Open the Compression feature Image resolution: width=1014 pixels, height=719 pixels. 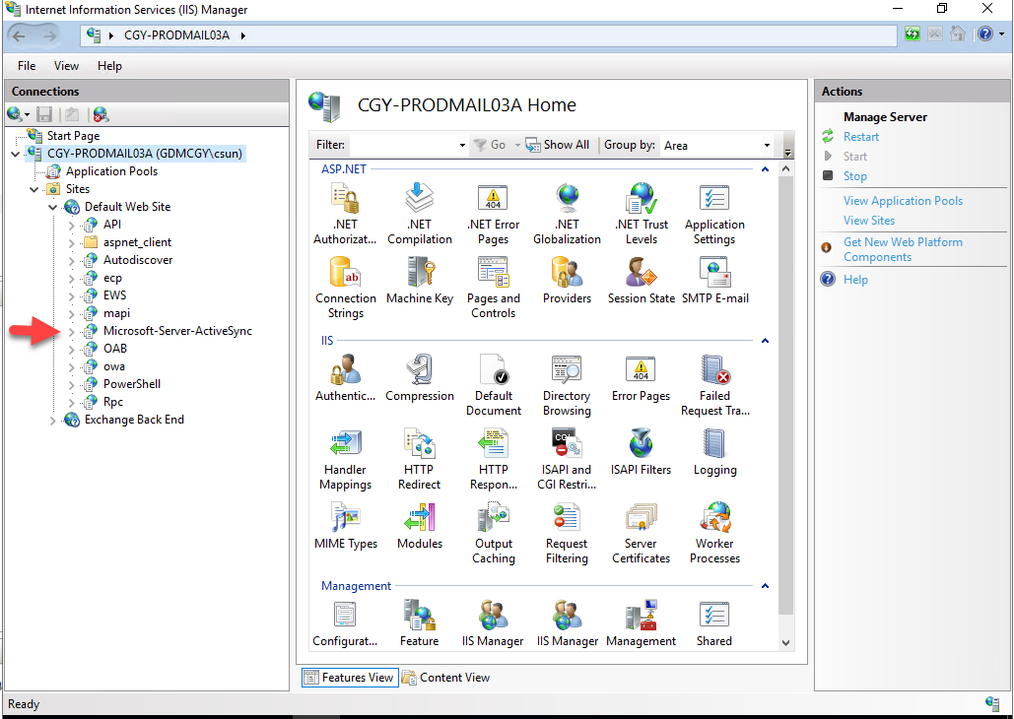click(420, 378)
